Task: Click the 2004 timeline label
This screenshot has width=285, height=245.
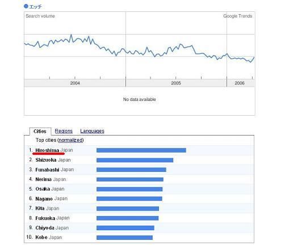Action: 75,83
